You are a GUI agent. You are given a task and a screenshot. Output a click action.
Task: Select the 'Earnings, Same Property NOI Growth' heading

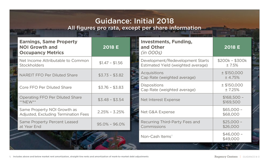(x=48, y=47)
